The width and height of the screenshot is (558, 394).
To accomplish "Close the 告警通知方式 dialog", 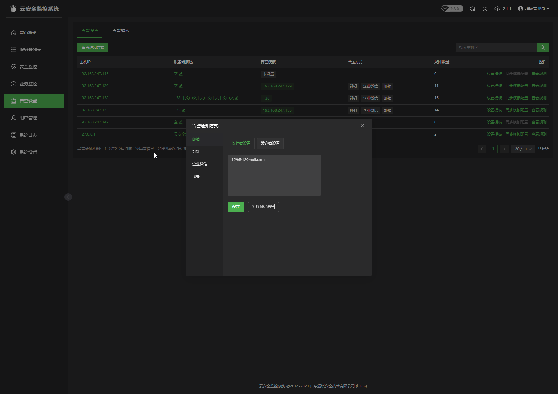I will (362, 126).
